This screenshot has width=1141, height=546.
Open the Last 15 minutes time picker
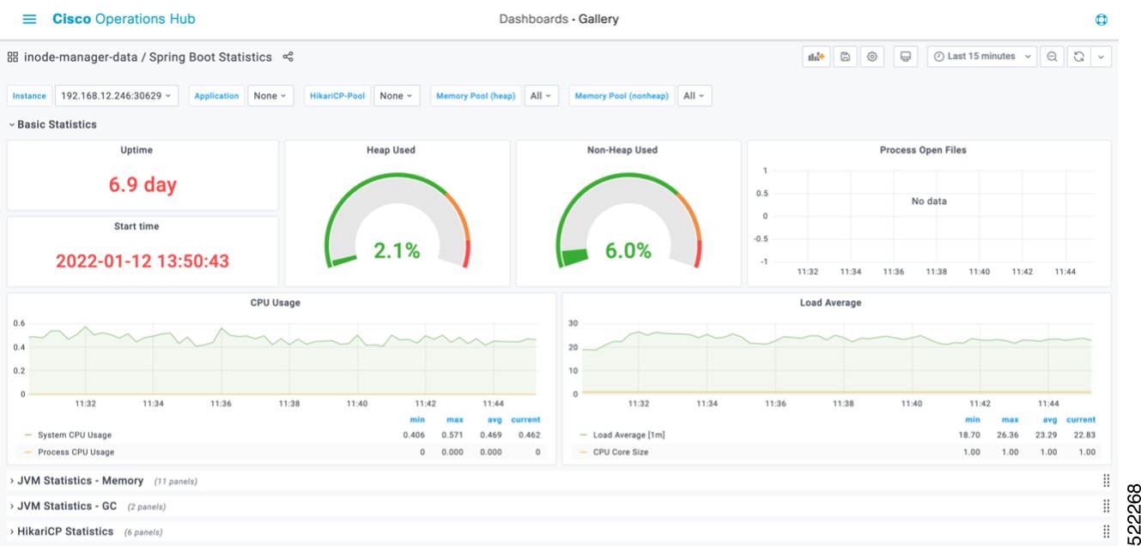[x=981, y=56]
